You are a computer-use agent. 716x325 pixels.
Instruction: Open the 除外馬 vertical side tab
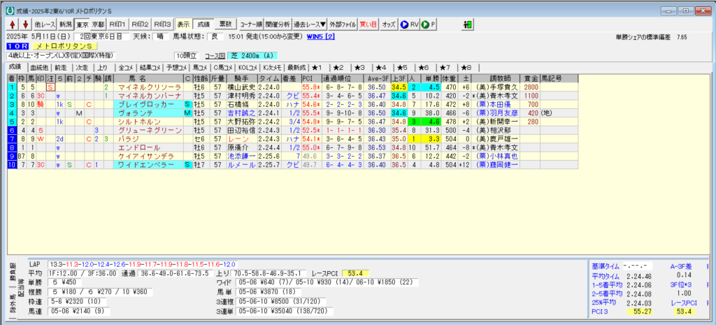(x=13, y=303)
